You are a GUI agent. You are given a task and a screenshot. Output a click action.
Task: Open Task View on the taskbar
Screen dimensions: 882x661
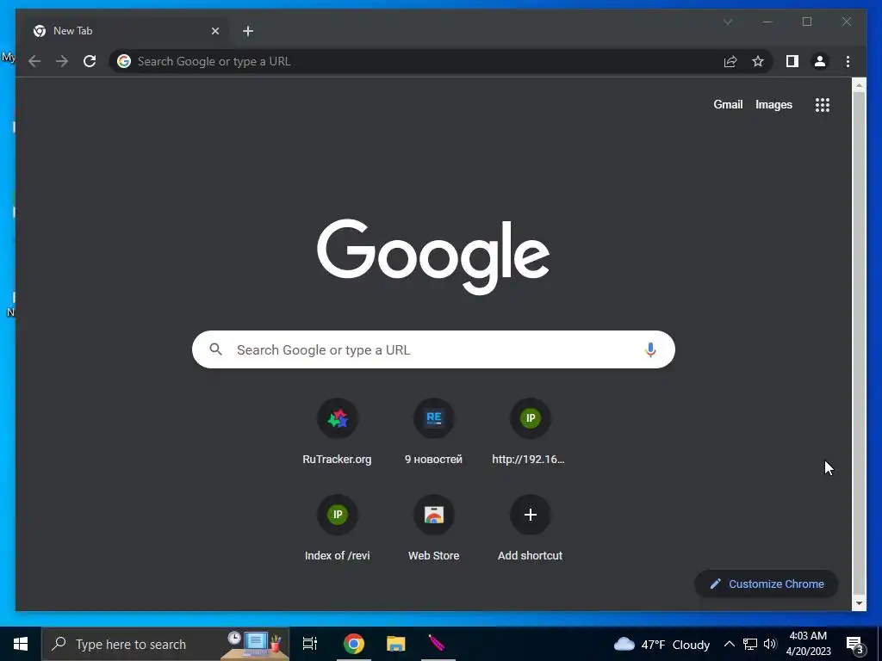click(x=310, y=644)
